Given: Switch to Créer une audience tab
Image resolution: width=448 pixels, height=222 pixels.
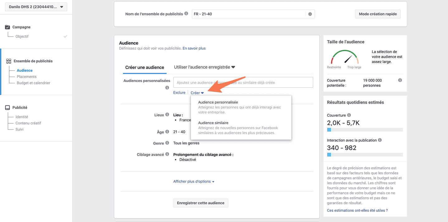Looking at the screenshot, I should click(144, 67).
